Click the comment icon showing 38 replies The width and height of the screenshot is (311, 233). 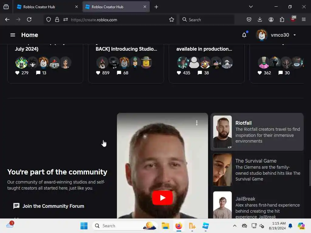point(200,73)
